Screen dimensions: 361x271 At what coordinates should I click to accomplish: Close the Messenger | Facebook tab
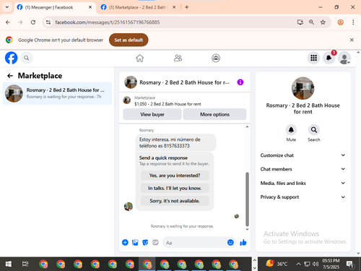(x=90, y=7)
